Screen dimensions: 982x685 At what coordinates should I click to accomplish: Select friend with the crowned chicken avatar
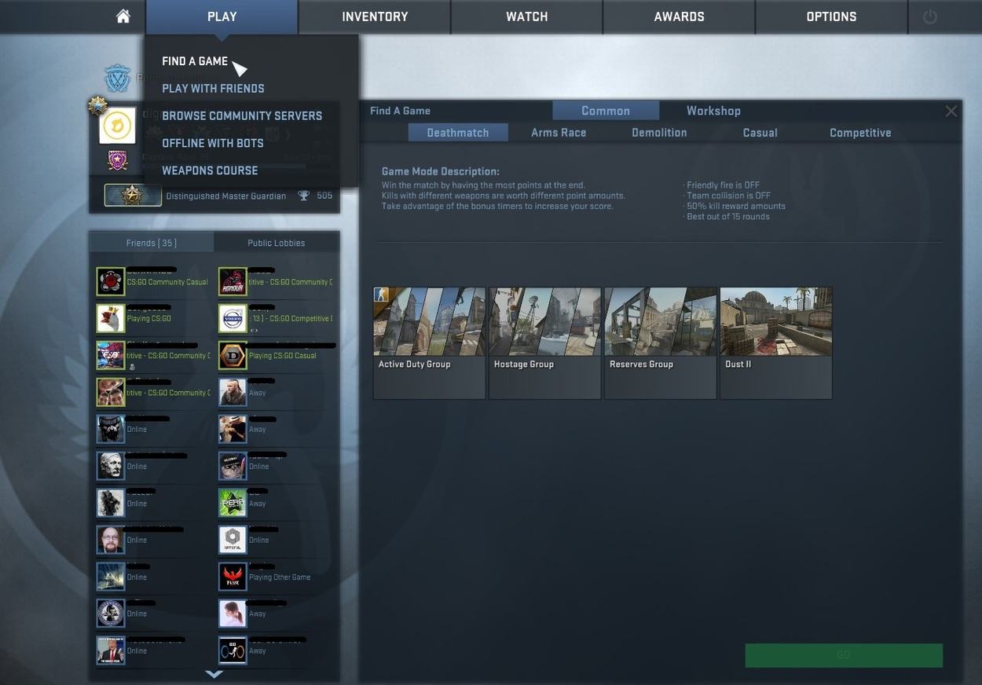click(111, 318)
